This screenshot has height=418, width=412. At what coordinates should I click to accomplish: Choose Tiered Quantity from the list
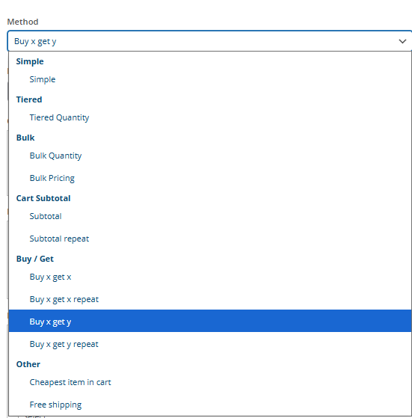tap(210, 117)
